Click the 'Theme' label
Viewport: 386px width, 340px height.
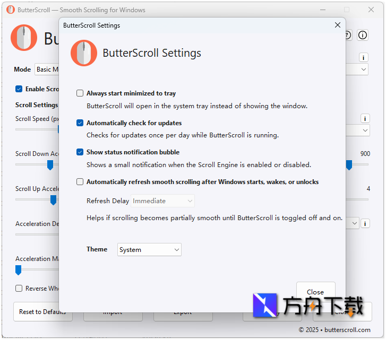point(97,249)
